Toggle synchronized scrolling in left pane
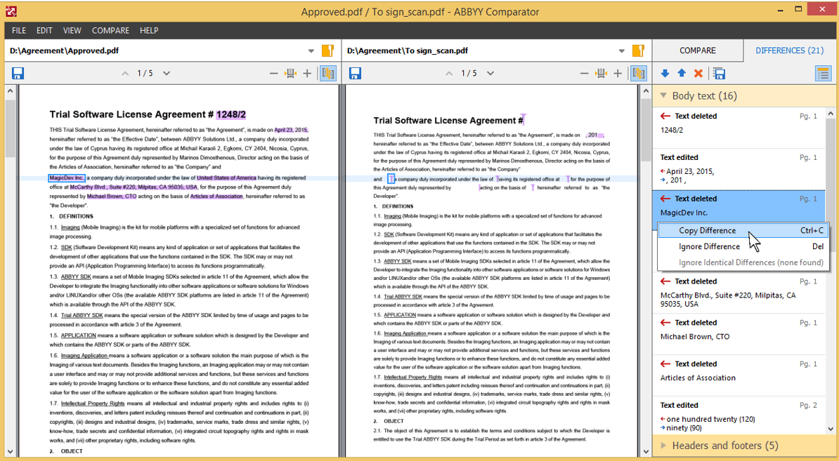This screenshot has width=839, height=461. tap(327, 74)
